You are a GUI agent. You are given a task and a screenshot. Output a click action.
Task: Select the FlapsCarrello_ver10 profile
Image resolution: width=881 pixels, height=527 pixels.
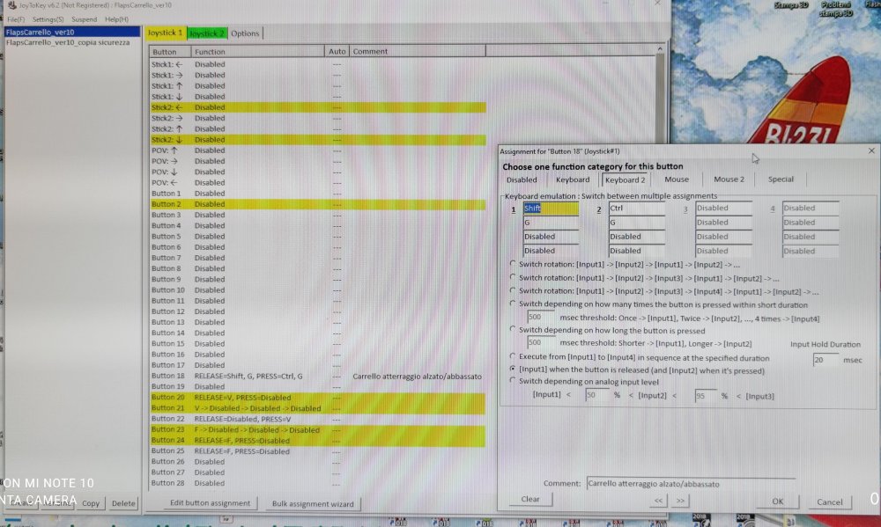pos(72,32)
